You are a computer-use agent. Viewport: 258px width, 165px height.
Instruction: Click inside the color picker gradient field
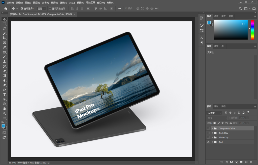click(231, 30)
